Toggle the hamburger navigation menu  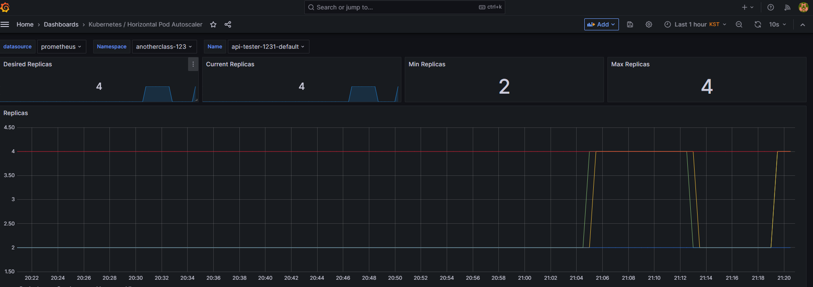click(x=5, y=24)
